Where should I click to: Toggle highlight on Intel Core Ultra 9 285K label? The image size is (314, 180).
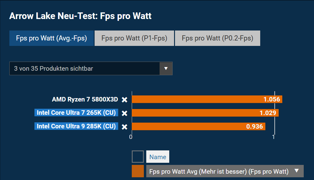click(x=76, y=126)
